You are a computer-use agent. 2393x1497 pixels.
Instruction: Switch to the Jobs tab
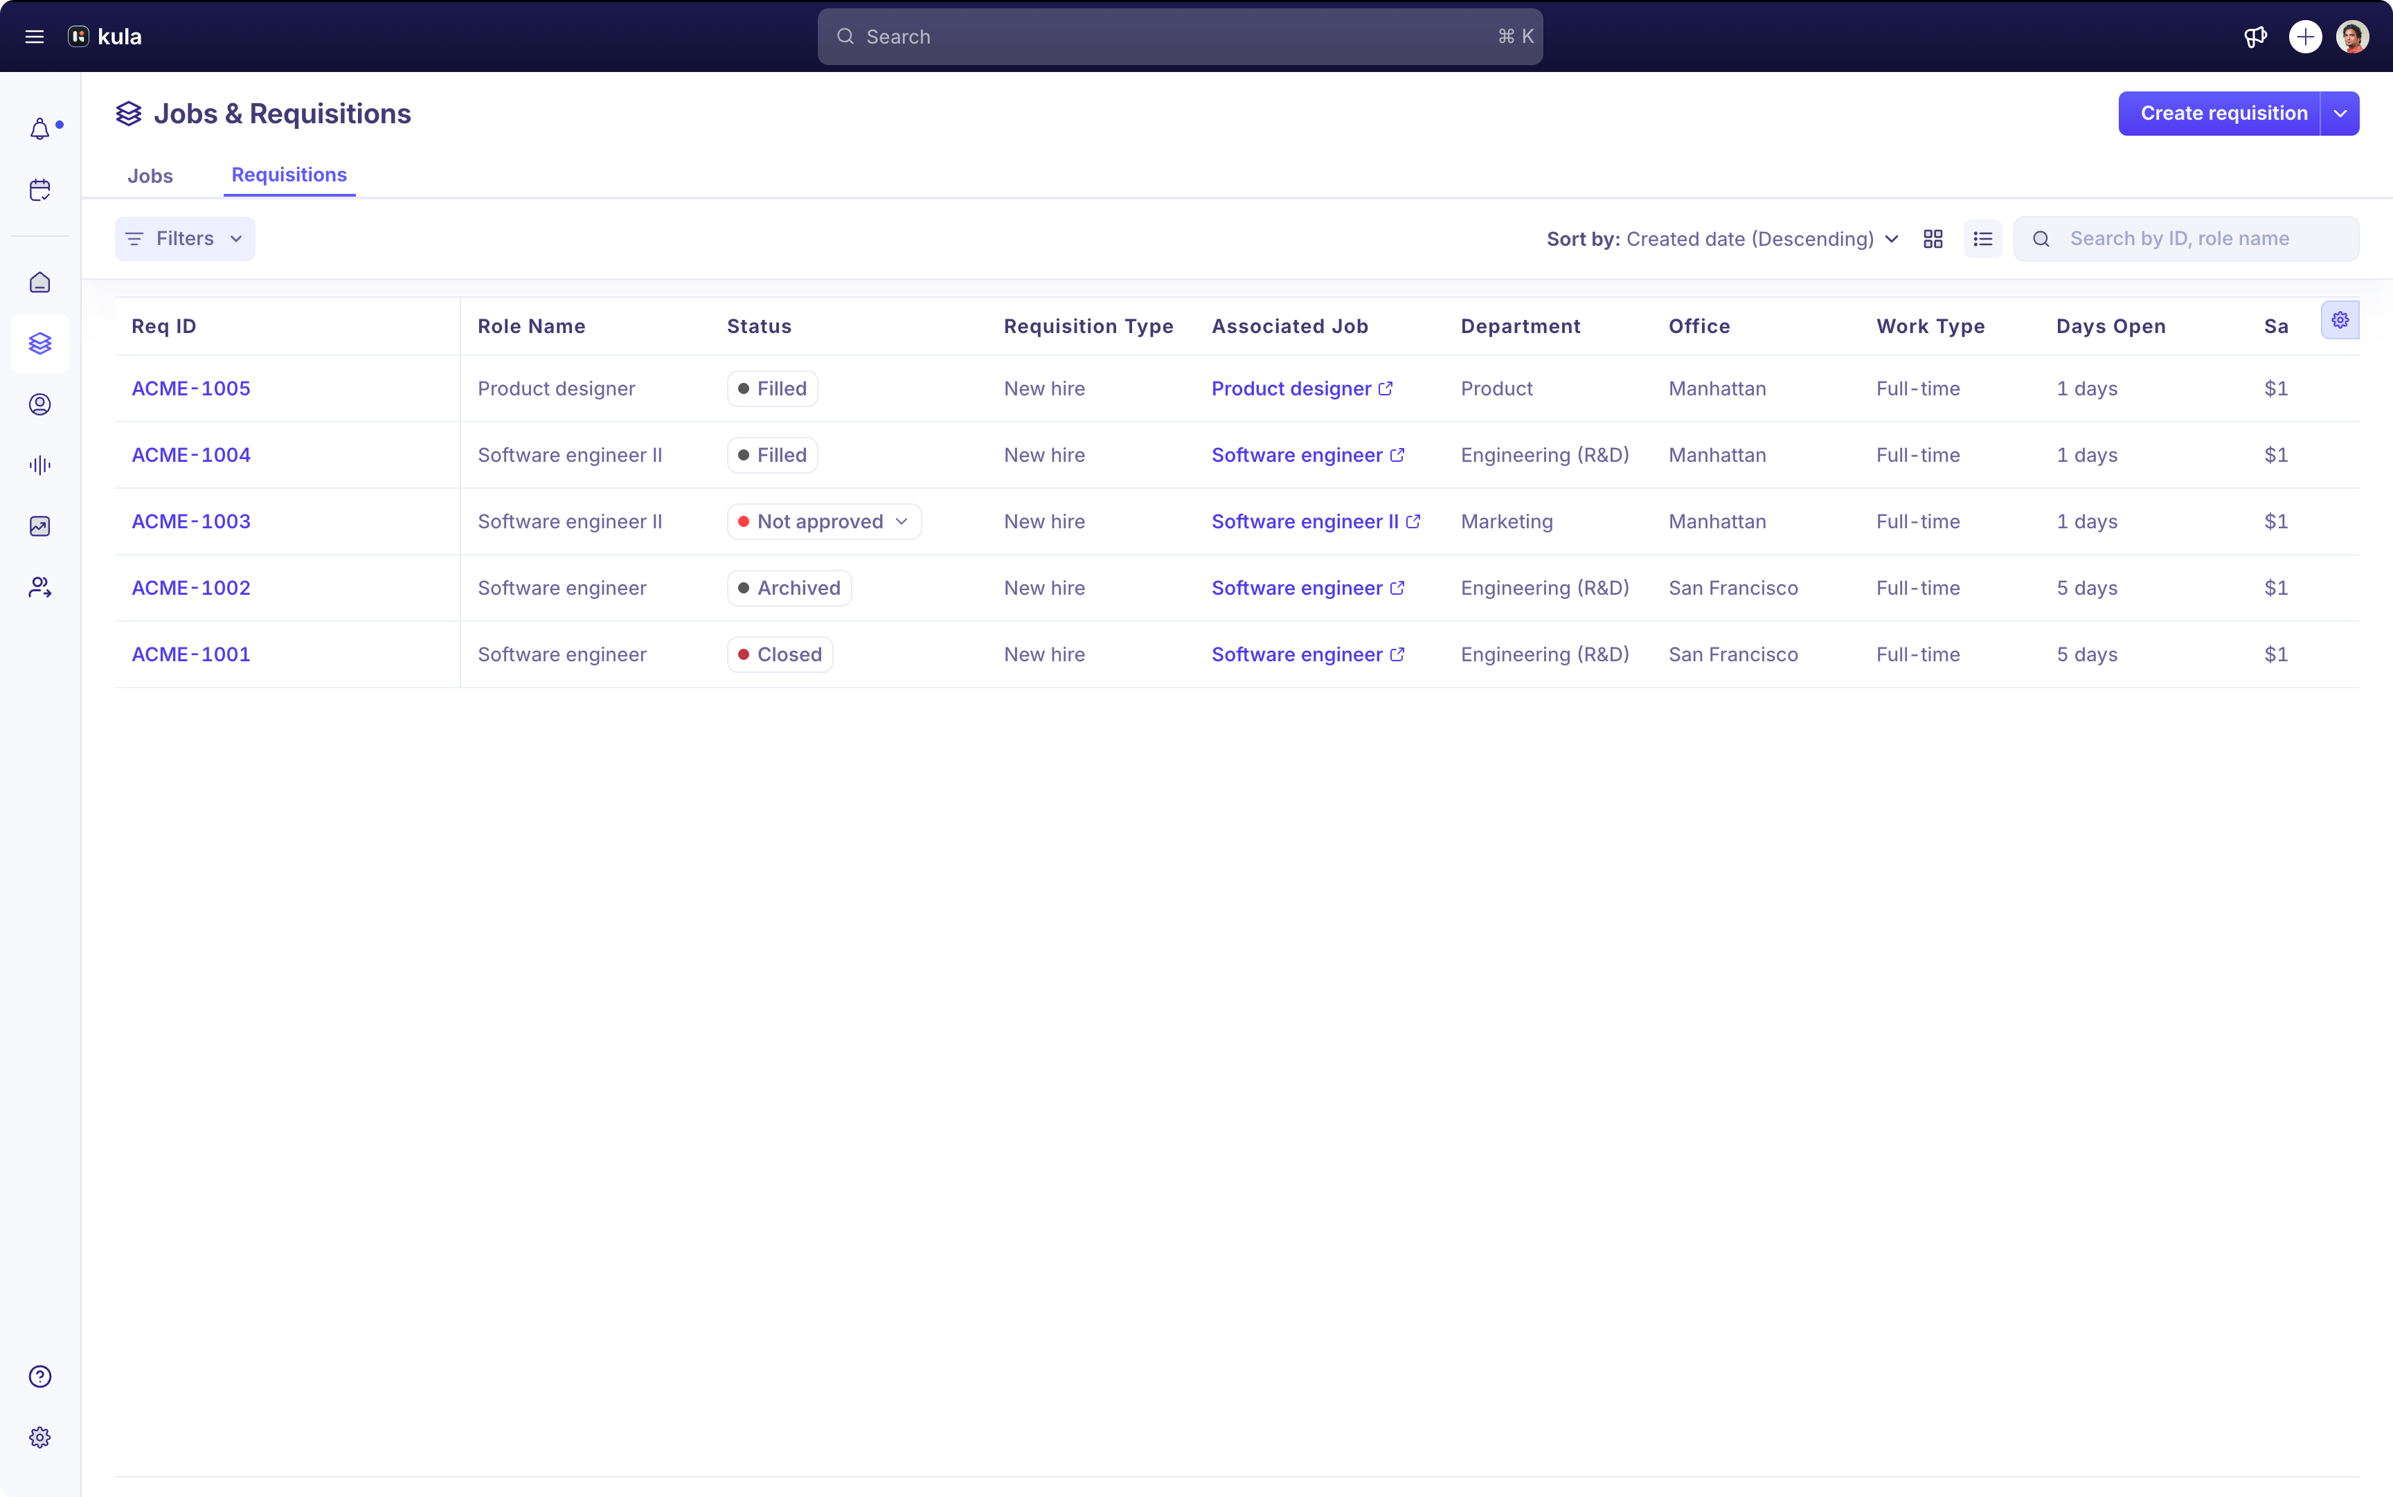(150, 177)
